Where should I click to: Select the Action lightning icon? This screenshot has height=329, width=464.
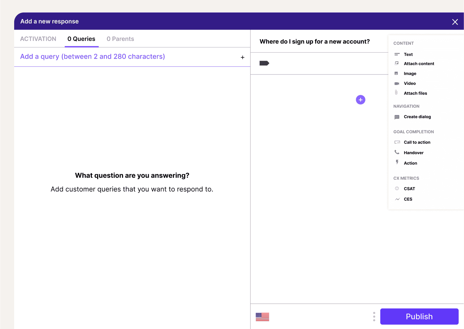point(397,163)
